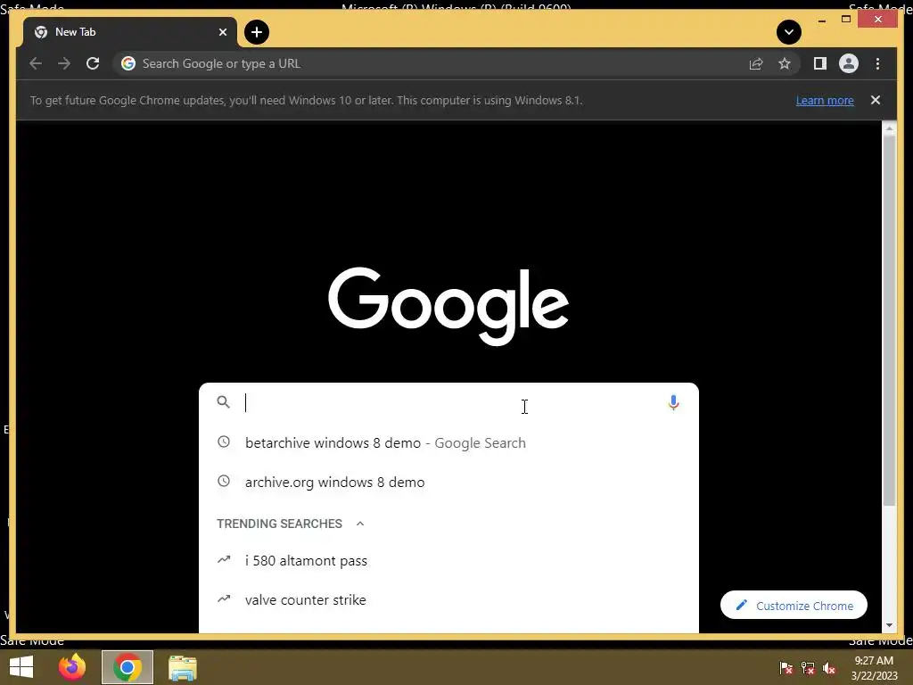Click the share page icon

(x=756, y=63)
